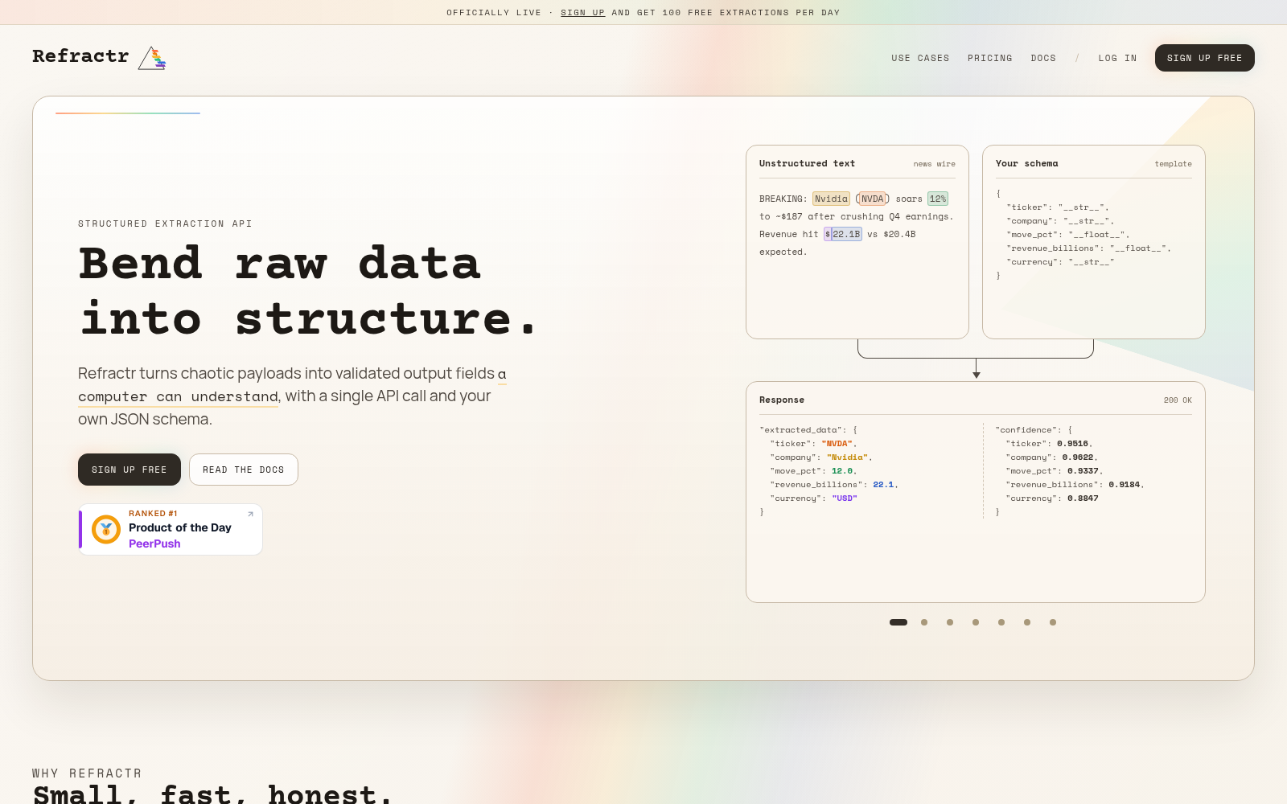Image resolution: width=1287 pixels, height=804 pixels.
Task: Click the Read the Docs button
Action: (x=244, y=470)
